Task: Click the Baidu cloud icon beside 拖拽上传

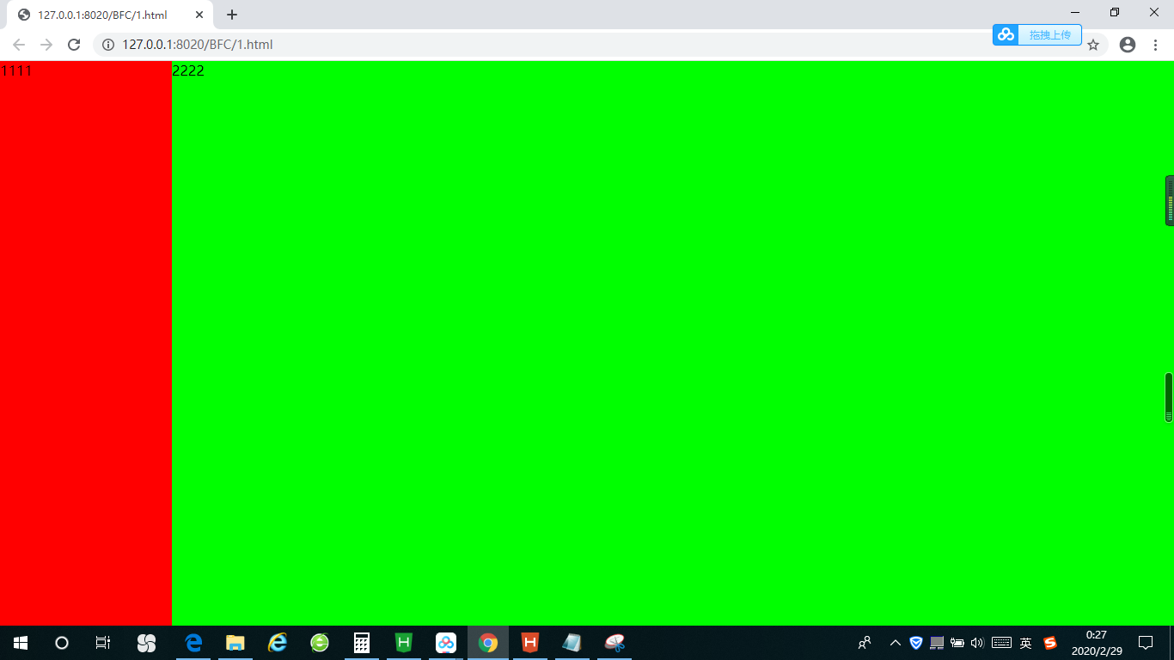Action: point(1006,34)
